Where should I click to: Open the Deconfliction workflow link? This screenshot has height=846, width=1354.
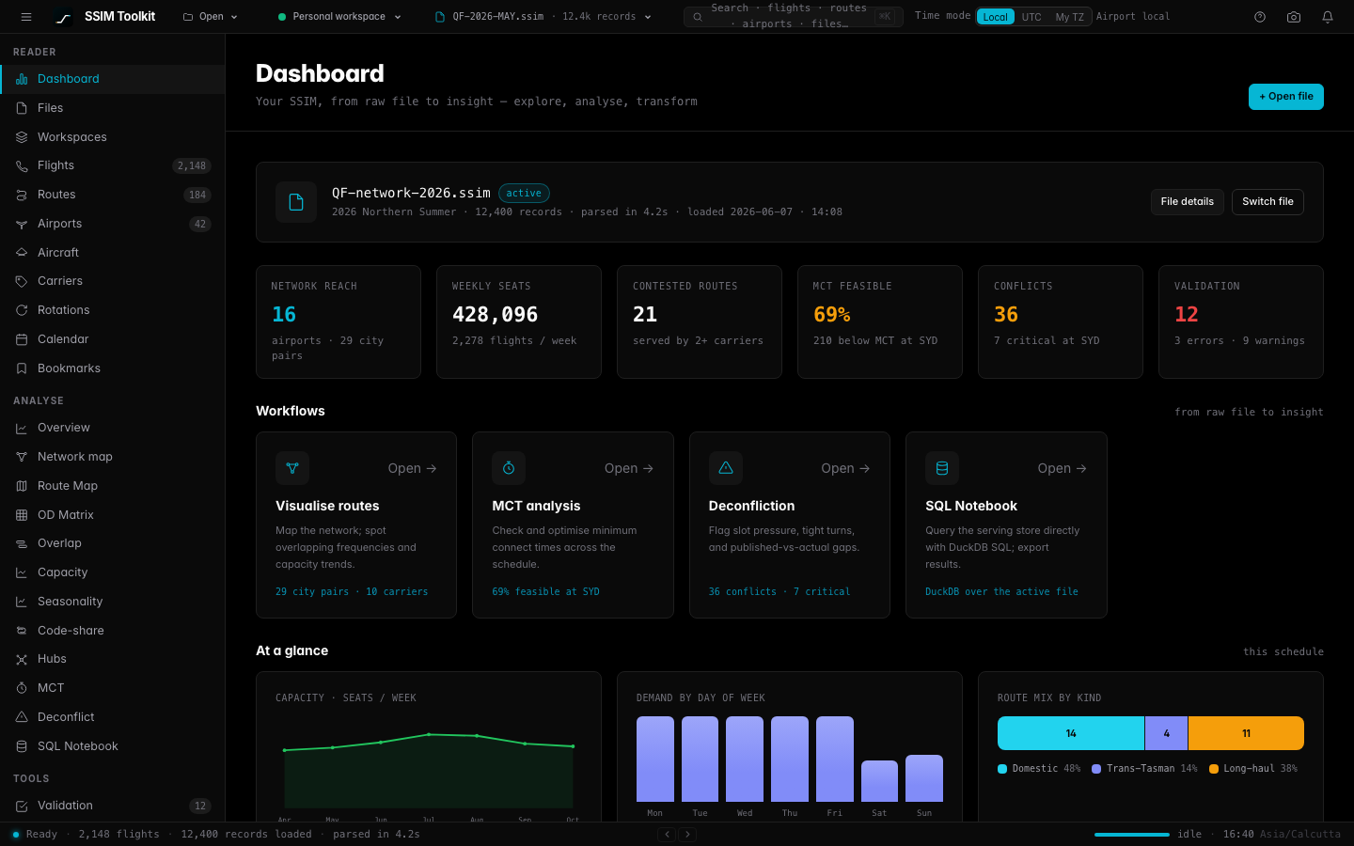point(845,468)
